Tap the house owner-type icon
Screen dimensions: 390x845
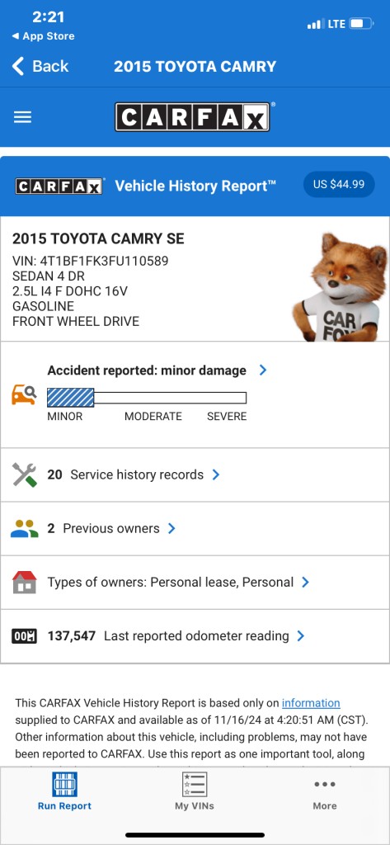(24, 582)
